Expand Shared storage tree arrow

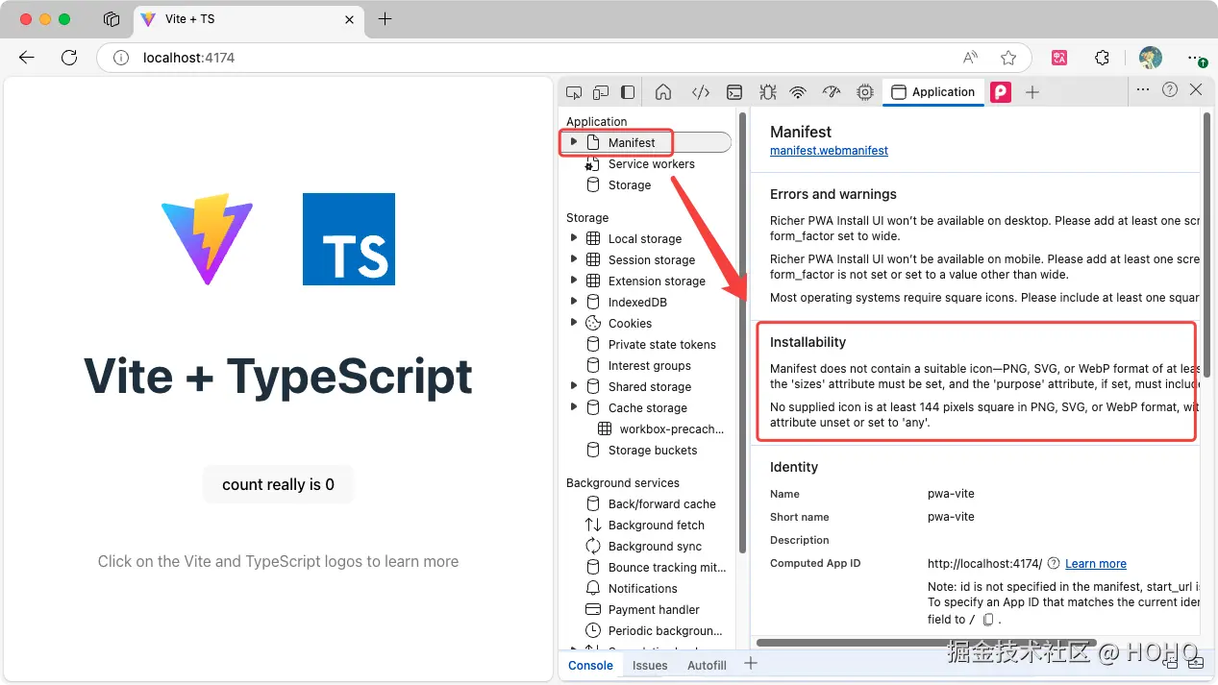click(574, 386)
